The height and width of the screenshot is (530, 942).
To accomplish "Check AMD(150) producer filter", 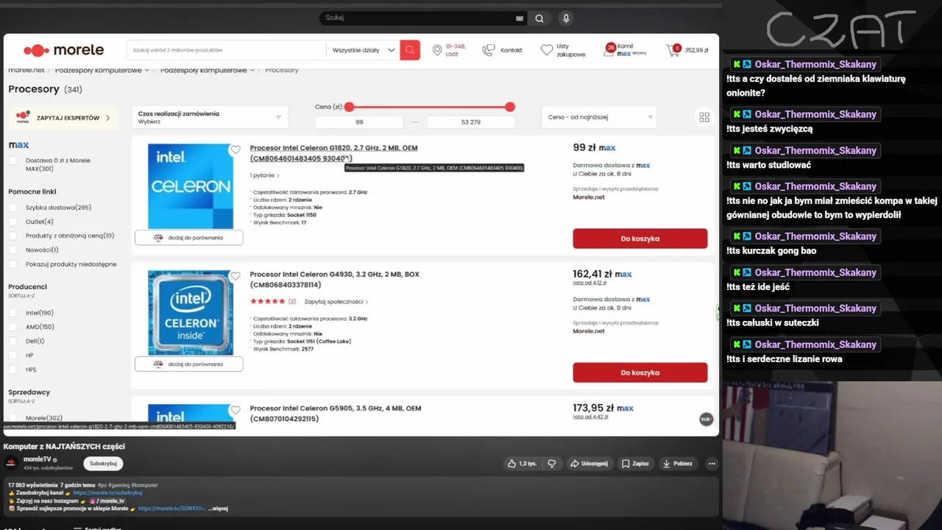I will tap(13, 327).
